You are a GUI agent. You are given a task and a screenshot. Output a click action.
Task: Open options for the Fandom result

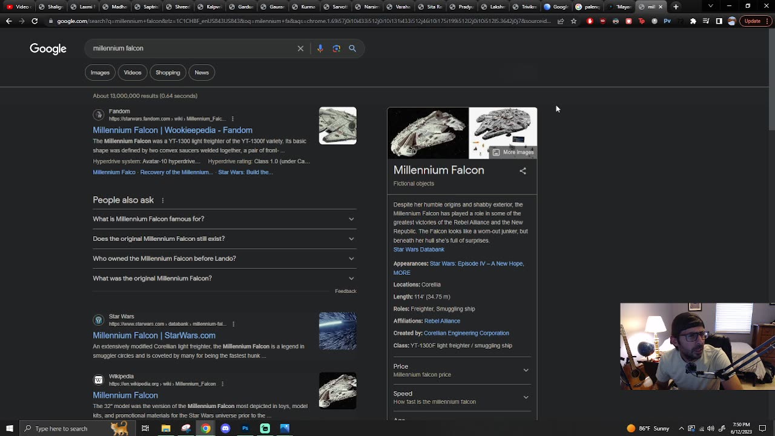tap(232, 119)
